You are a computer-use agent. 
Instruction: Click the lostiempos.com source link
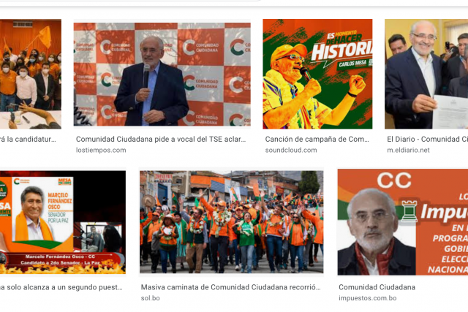pyautogui.click(x=101, y=150)
